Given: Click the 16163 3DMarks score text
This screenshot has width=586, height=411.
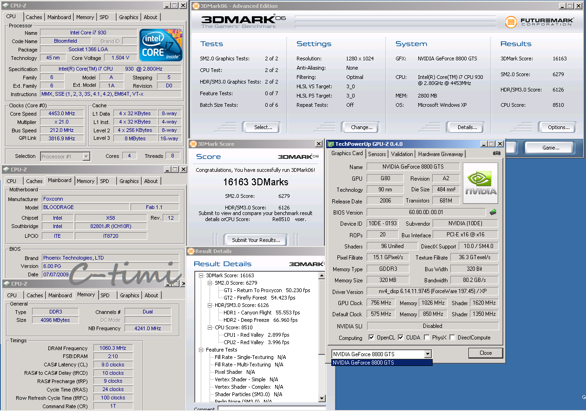Looking at the screenshot, I should pos(256,182).
